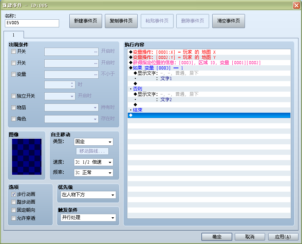This screenshot has height=244, width=302.
Task: Switch to event page tab 1
Action: [x=14, y=35]
